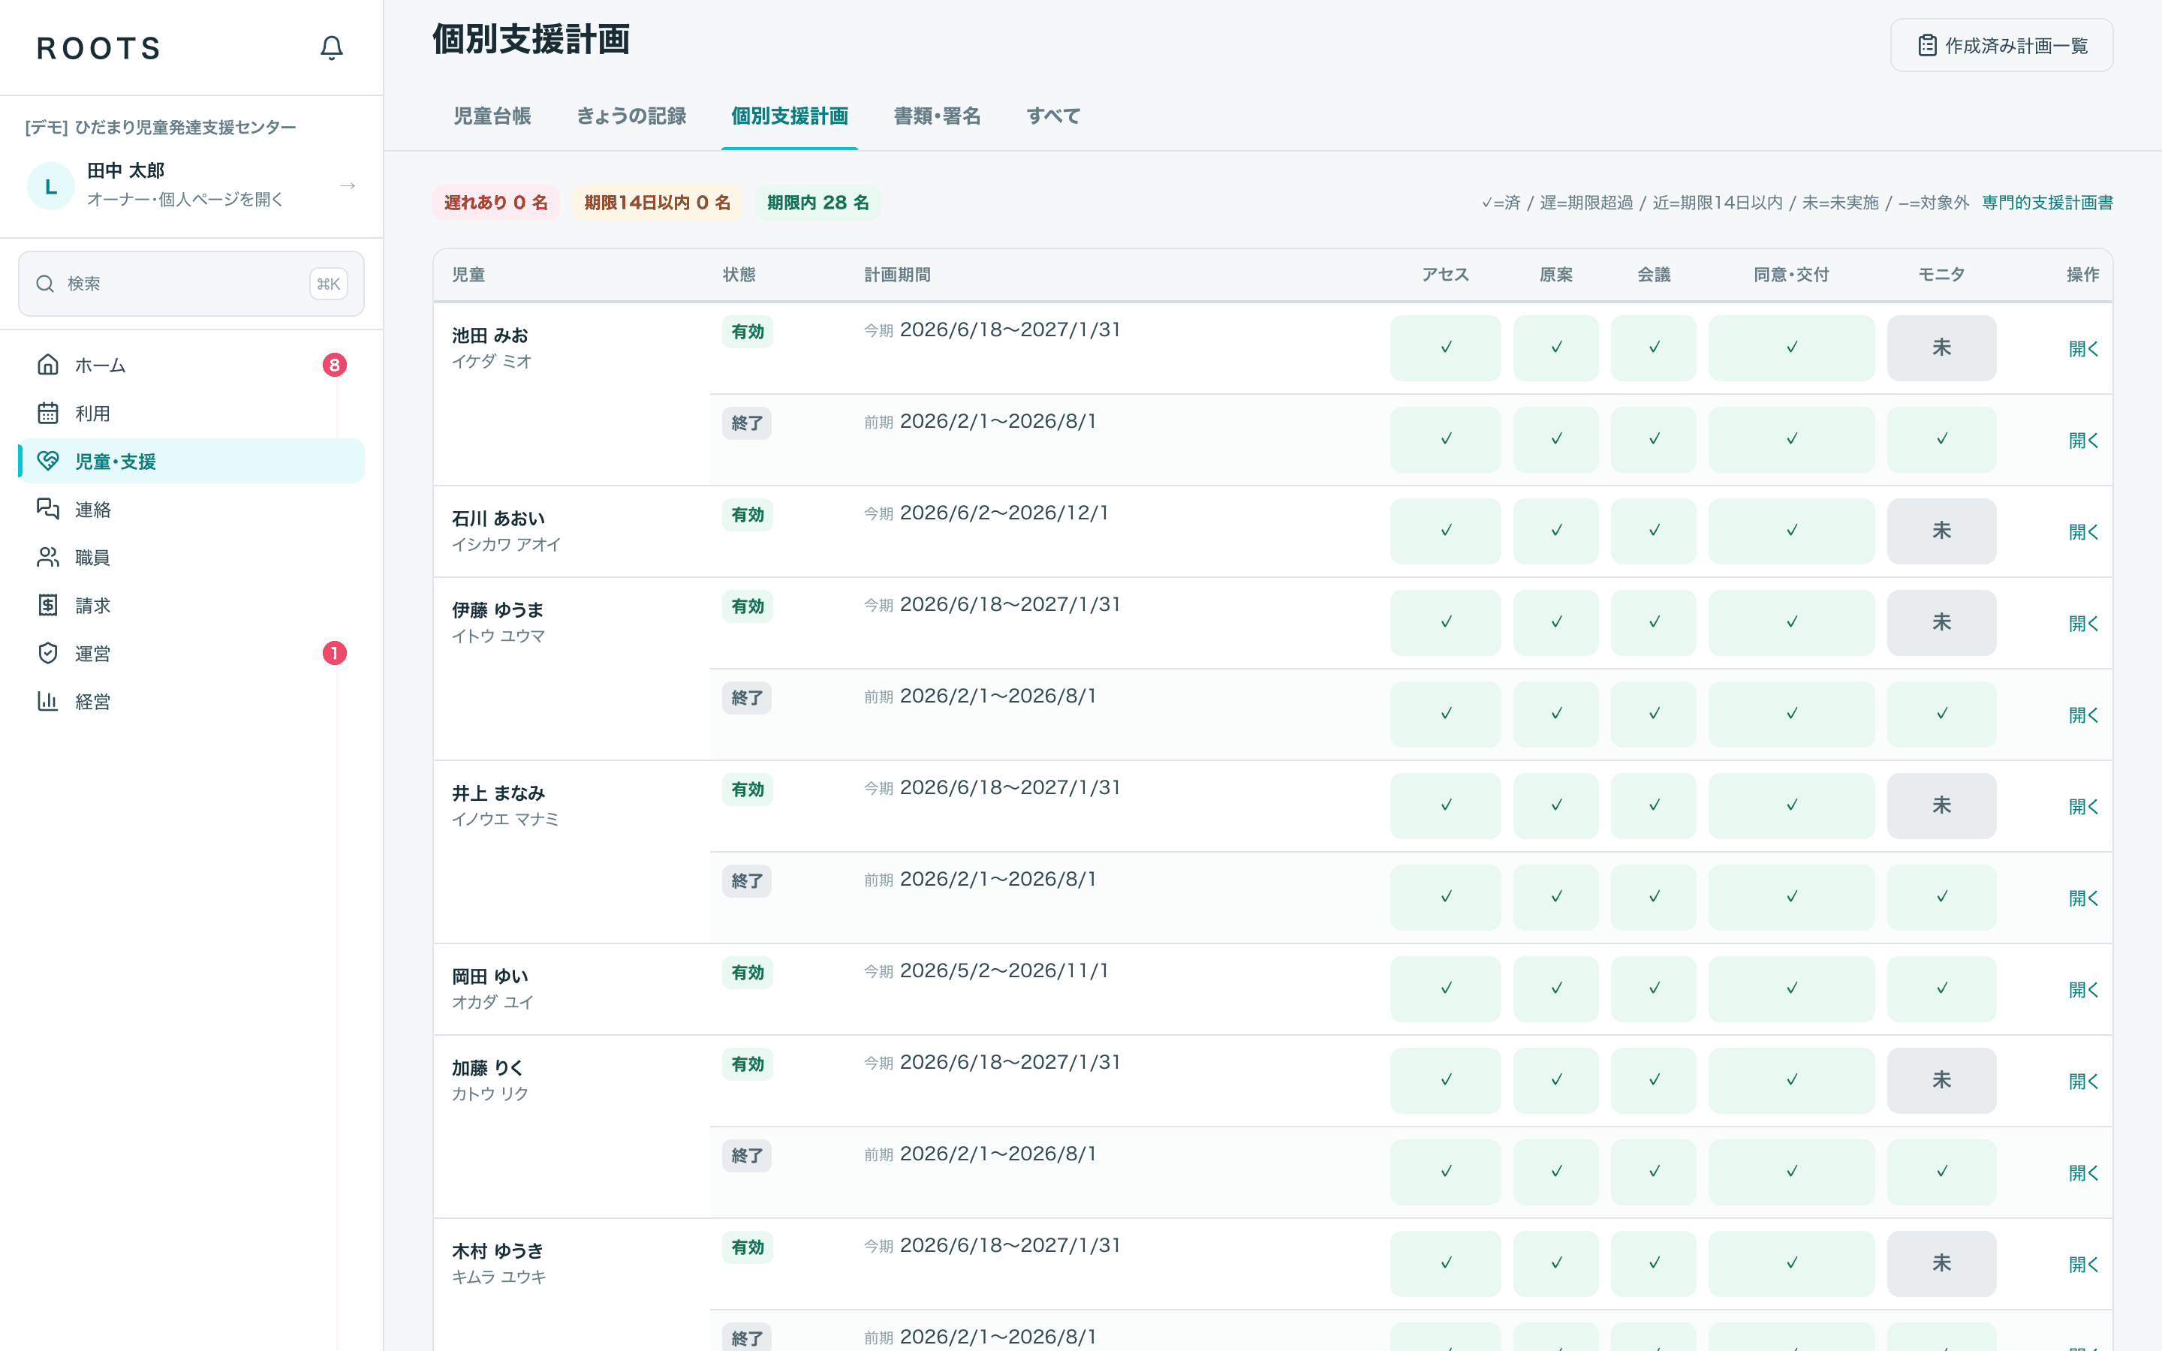This screenshot has height=1351, width=2162.
Task: Click the ROOTS logo
Action: click(x=99, y=48)
